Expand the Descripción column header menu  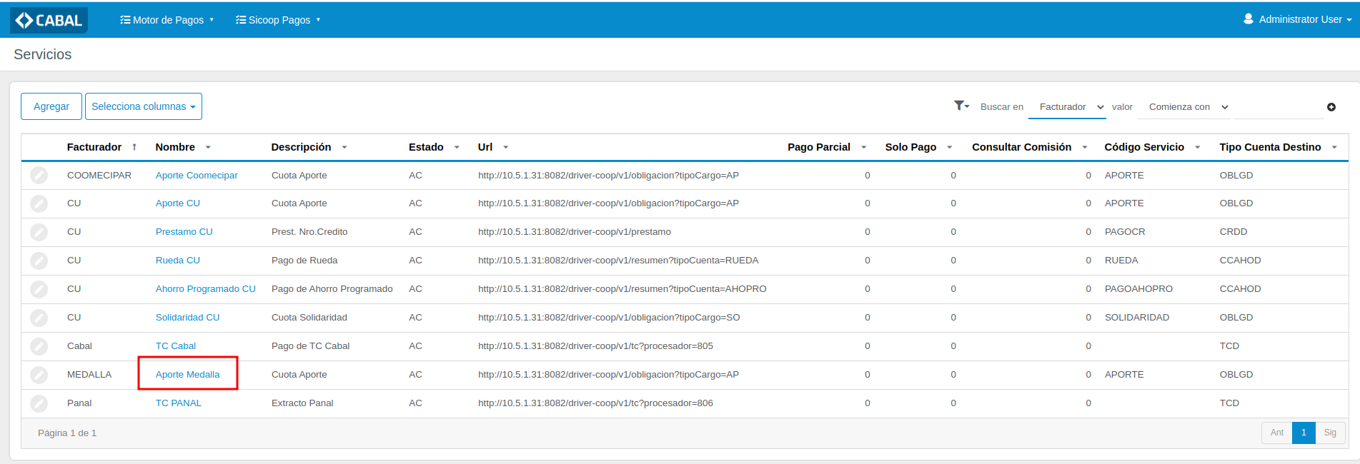[x=344, y=147]
